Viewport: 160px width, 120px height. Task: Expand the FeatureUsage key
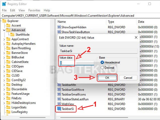(x=4, y=94)
